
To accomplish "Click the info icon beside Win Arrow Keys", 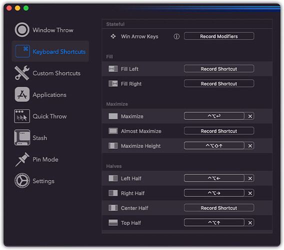I will click(176, 36).
